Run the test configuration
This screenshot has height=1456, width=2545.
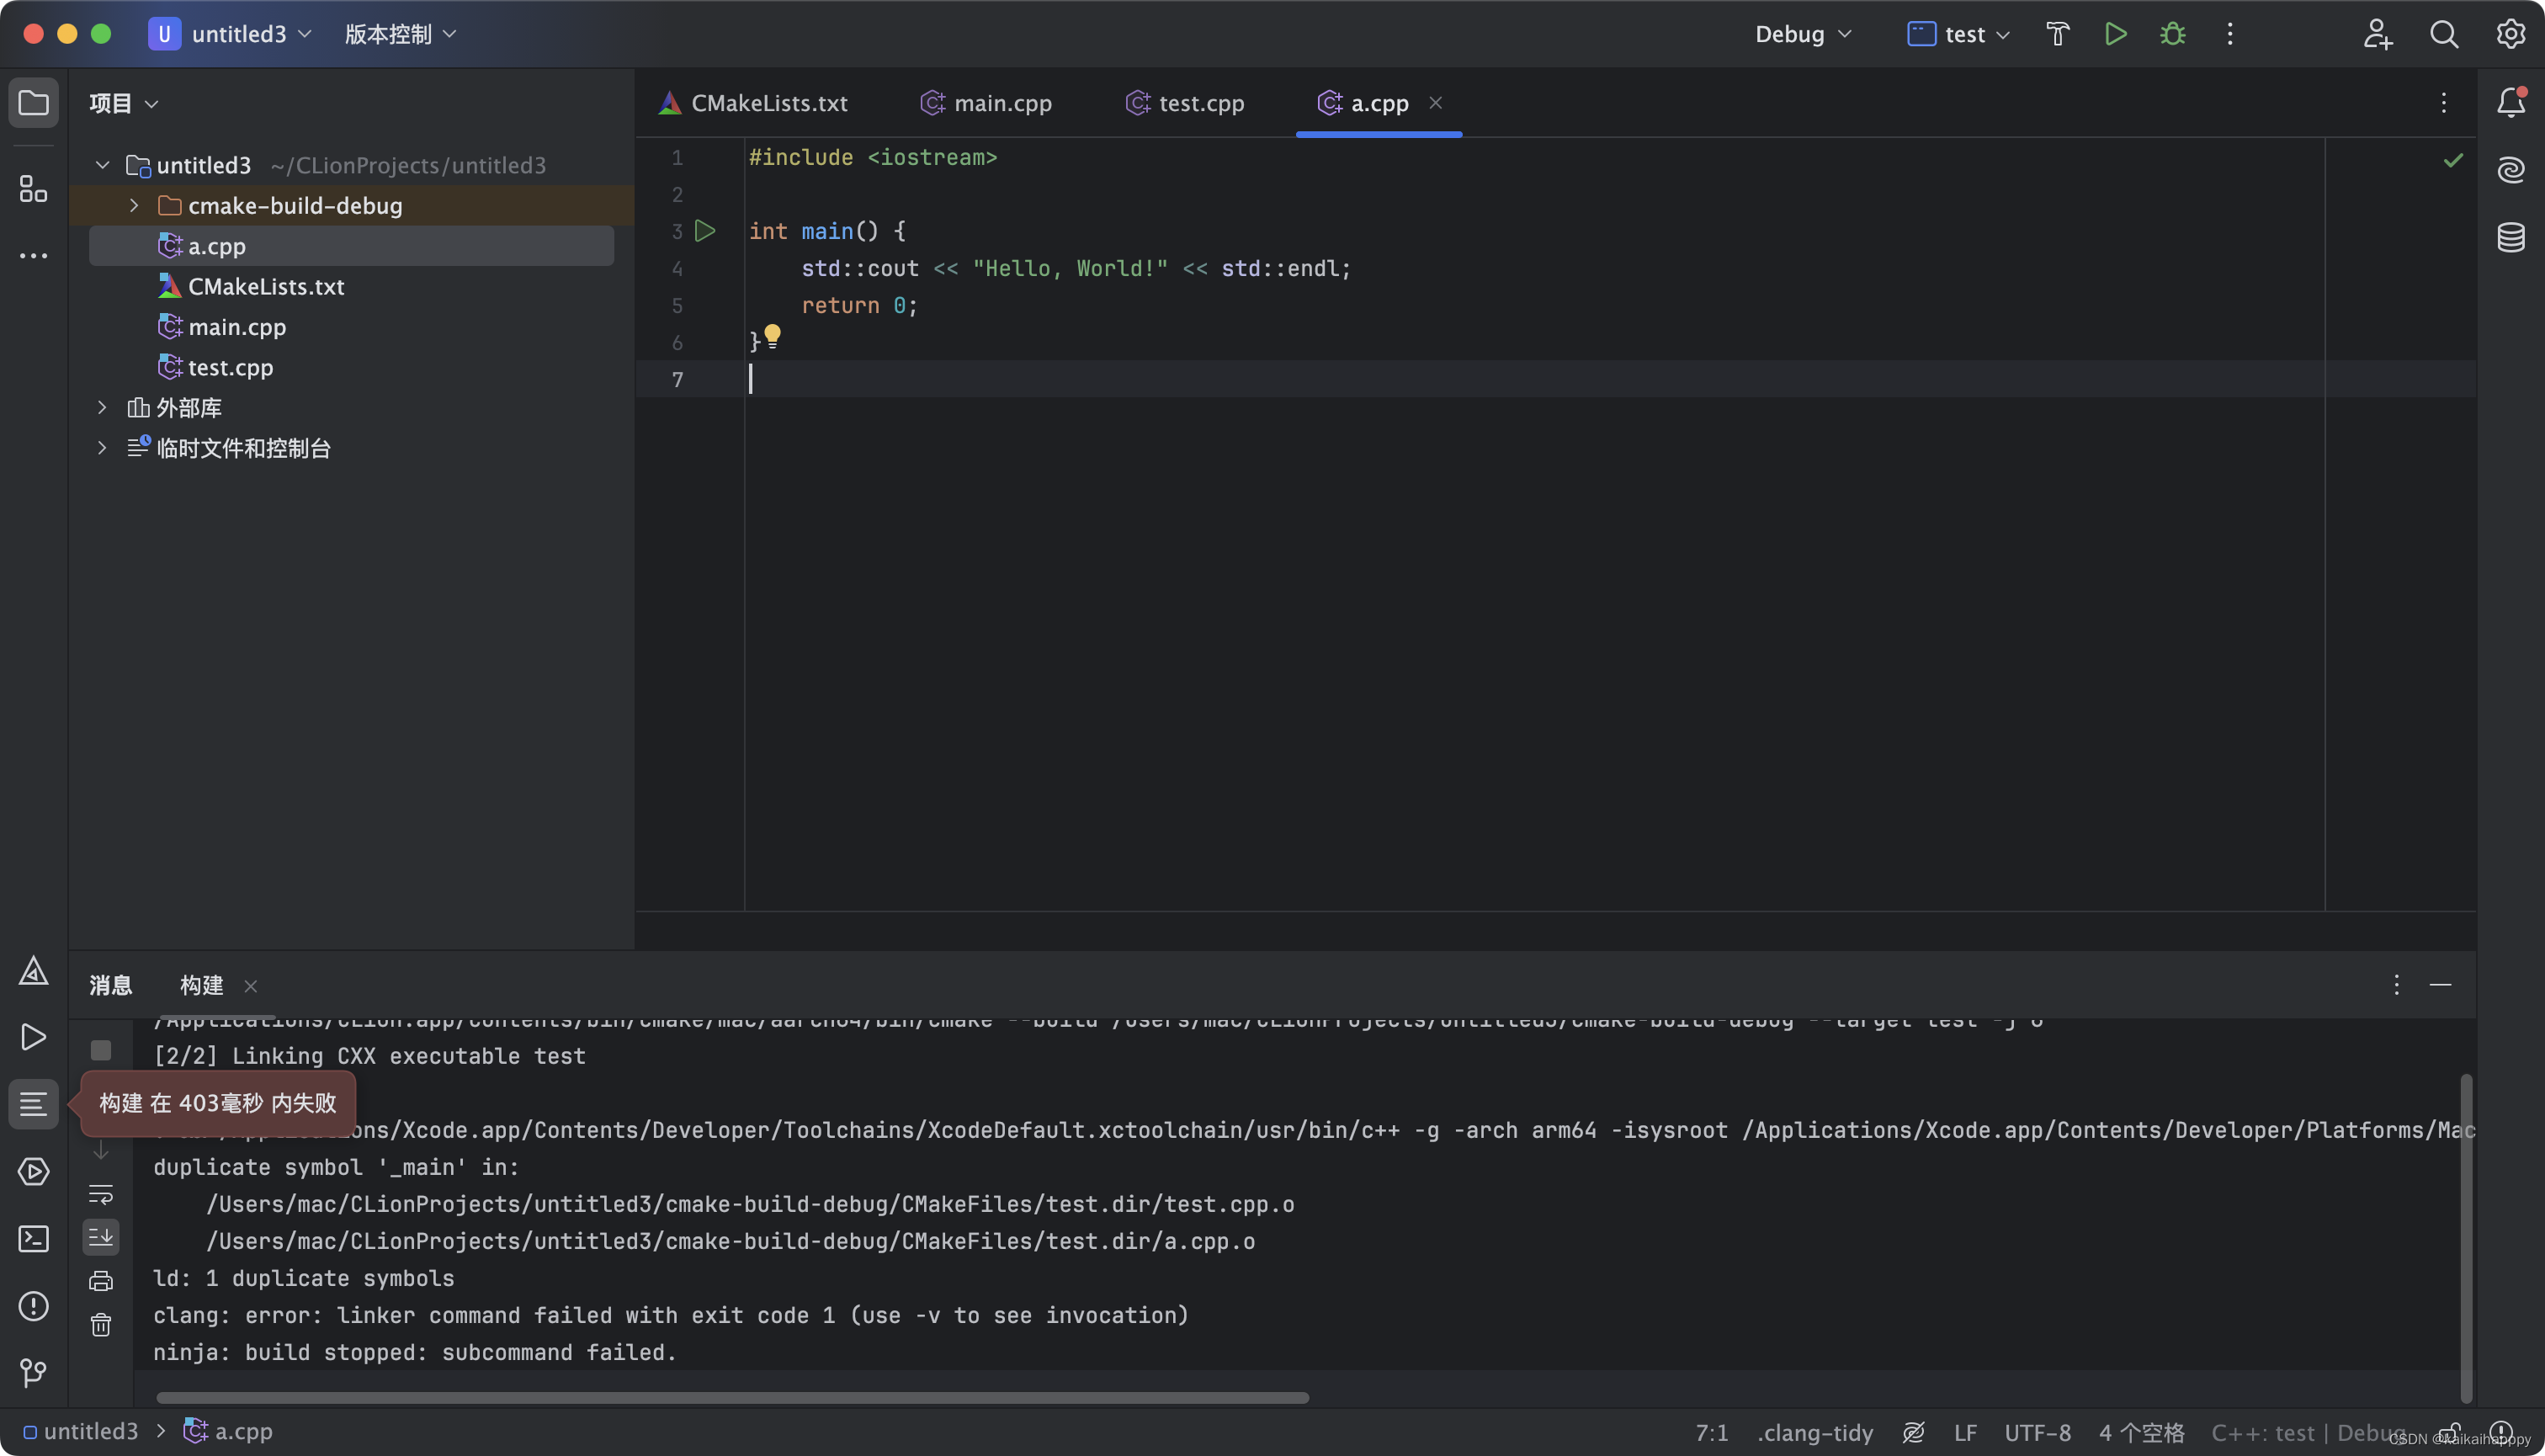(x=2115, y=34)
